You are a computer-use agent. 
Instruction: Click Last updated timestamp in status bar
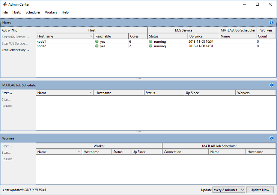click(x=24, y=190)
